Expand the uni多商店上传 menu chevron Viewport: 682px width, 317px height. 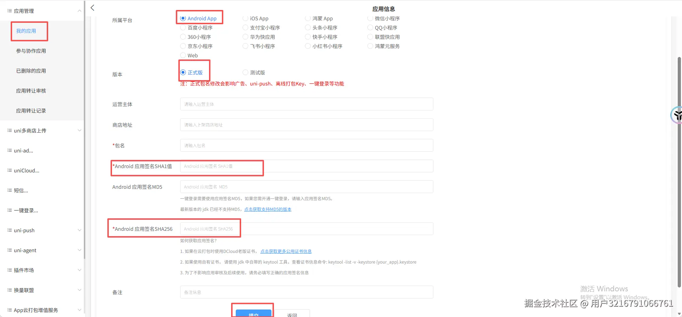coord(79,131)
